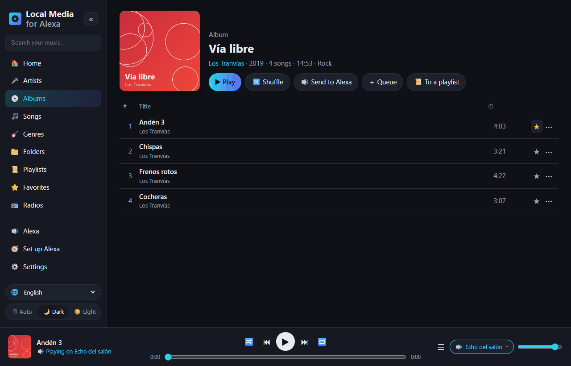Switch theme to Auto
The image size is (571, 366).
click(22, 312)
